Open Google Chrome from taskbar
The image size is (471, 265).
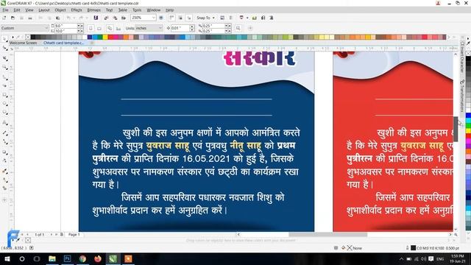tap(82, 258)
